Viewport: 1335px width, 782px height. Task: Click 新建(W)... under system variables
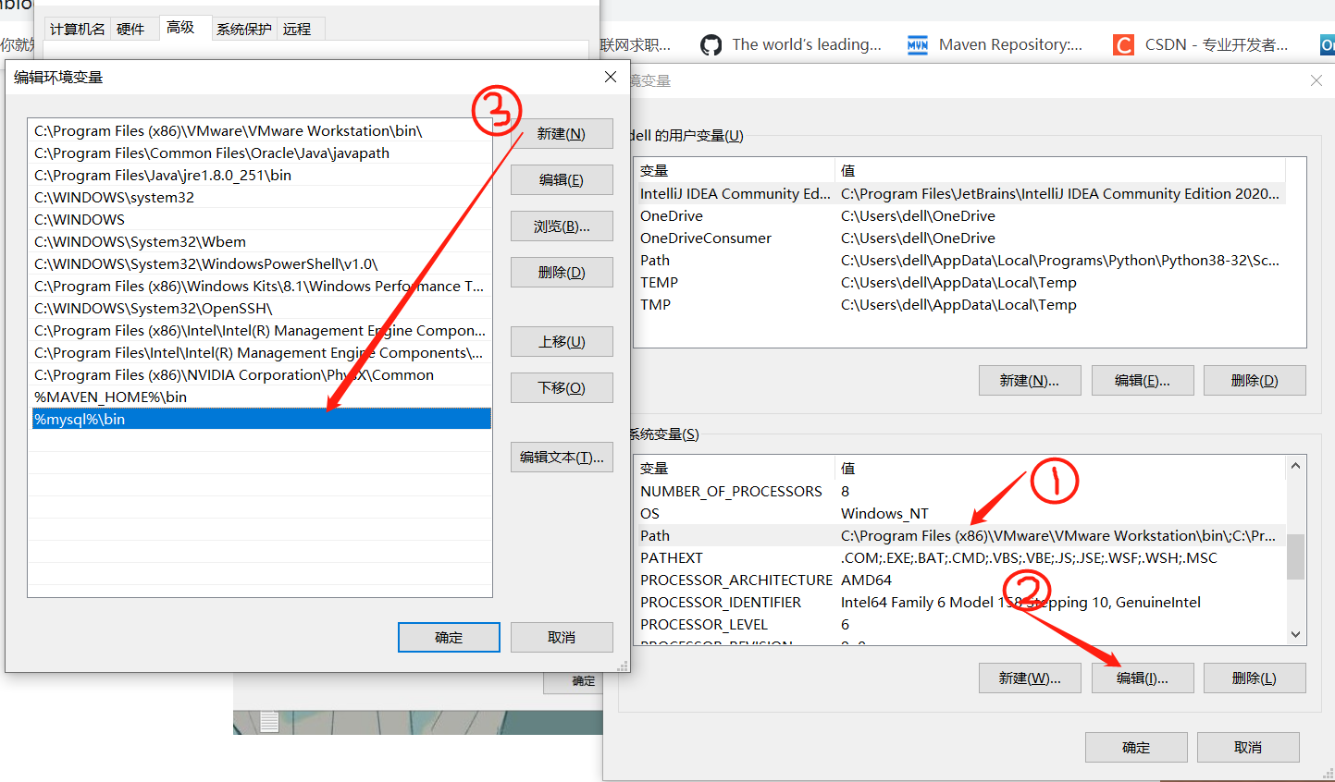[x=1030, y=678]
